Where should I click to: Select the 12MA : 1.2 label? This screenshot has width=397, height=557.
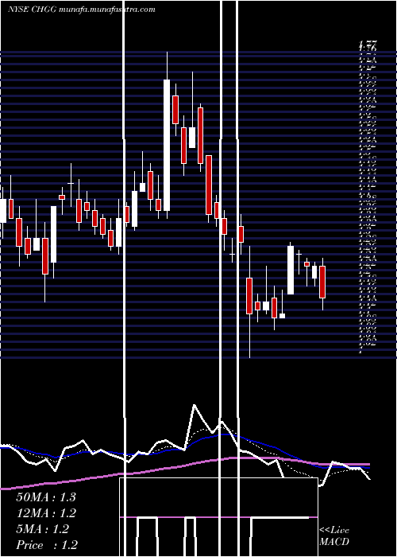point(46,513)
